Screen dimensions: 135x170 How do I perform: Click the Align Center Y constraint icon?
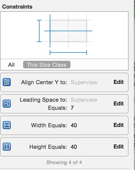click(x=7, y=82)
